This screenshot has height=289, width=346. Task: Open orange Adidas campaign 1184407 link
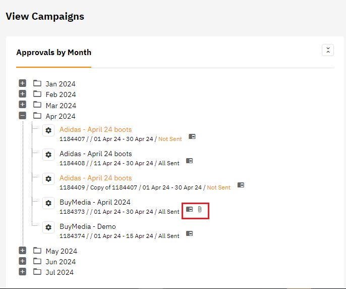[95, 129]
